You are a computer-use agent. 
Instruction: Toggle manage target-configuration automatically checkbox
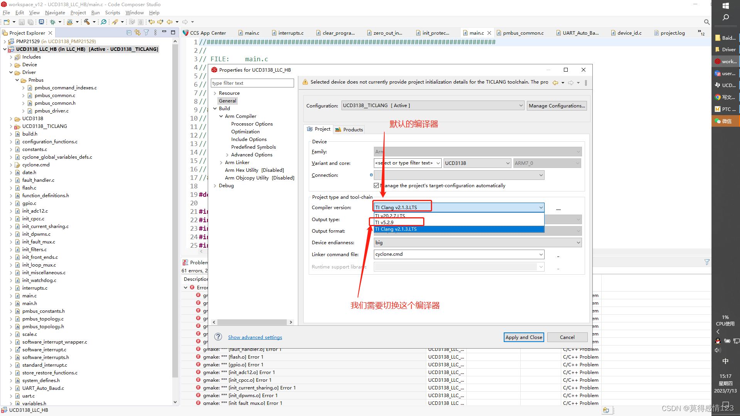click(x=377, y=186)
